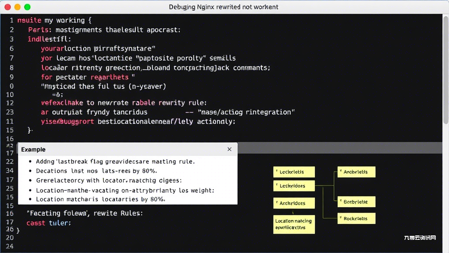
Task: Click code line starting 'vefexclmake to newrate'
Action: click(124, 103)
